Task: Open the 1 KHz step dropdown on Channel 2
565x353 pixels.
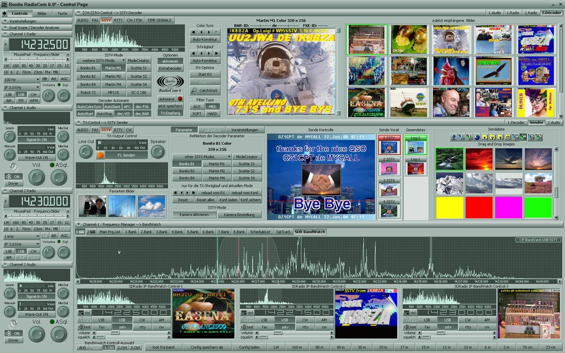Action: [21, 236]
